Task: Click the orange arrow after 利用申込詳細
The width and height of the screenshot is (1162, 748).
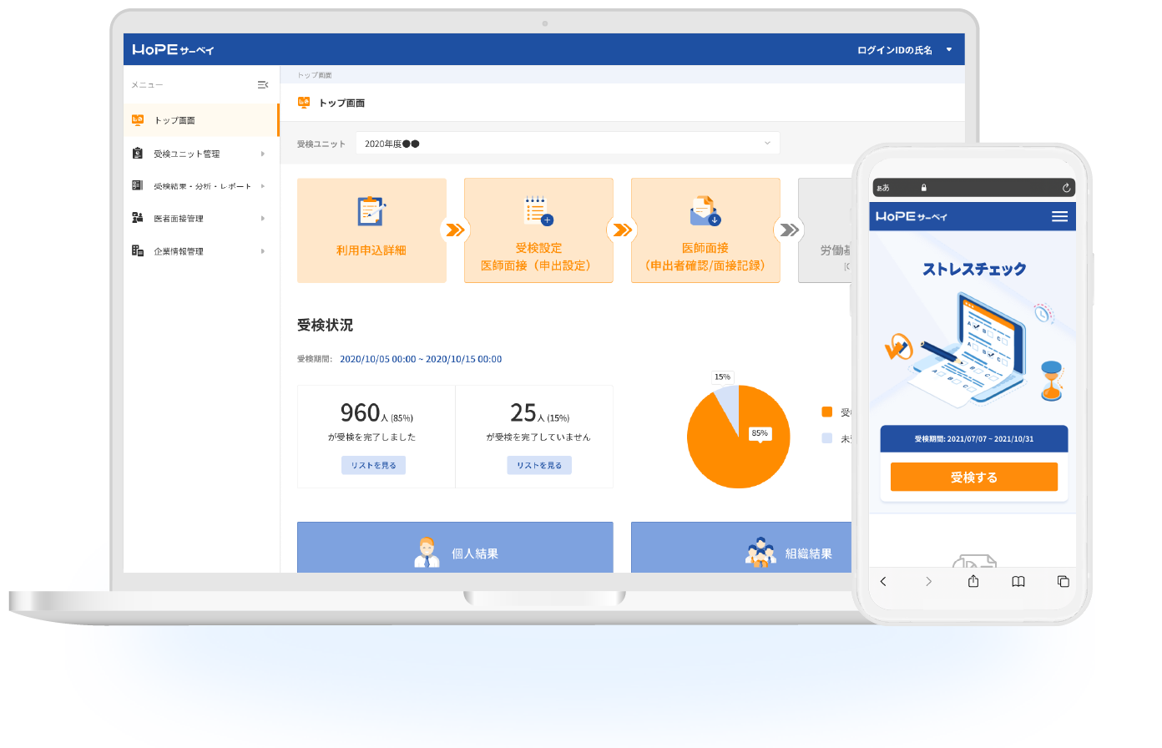Action: click(455, 230)
